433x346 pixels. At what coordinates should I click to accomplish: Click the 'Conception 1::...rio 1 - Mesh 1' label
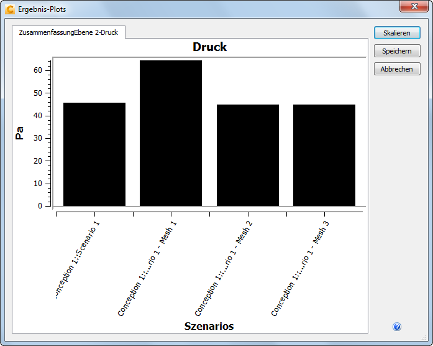tap(147, 269)
